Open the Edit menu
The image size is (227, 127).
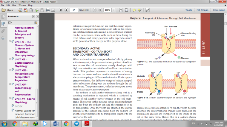pyautogui.click(x=8, y=5)
